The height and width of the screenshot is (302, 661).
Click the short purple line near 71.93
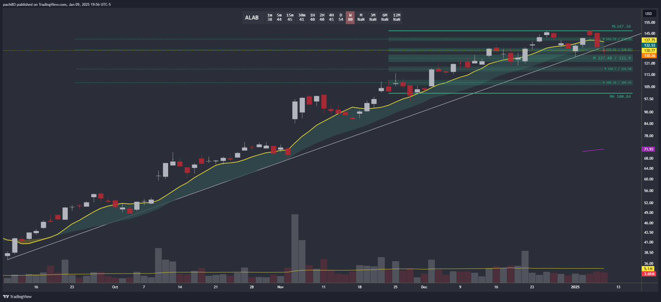coord(593,150)
